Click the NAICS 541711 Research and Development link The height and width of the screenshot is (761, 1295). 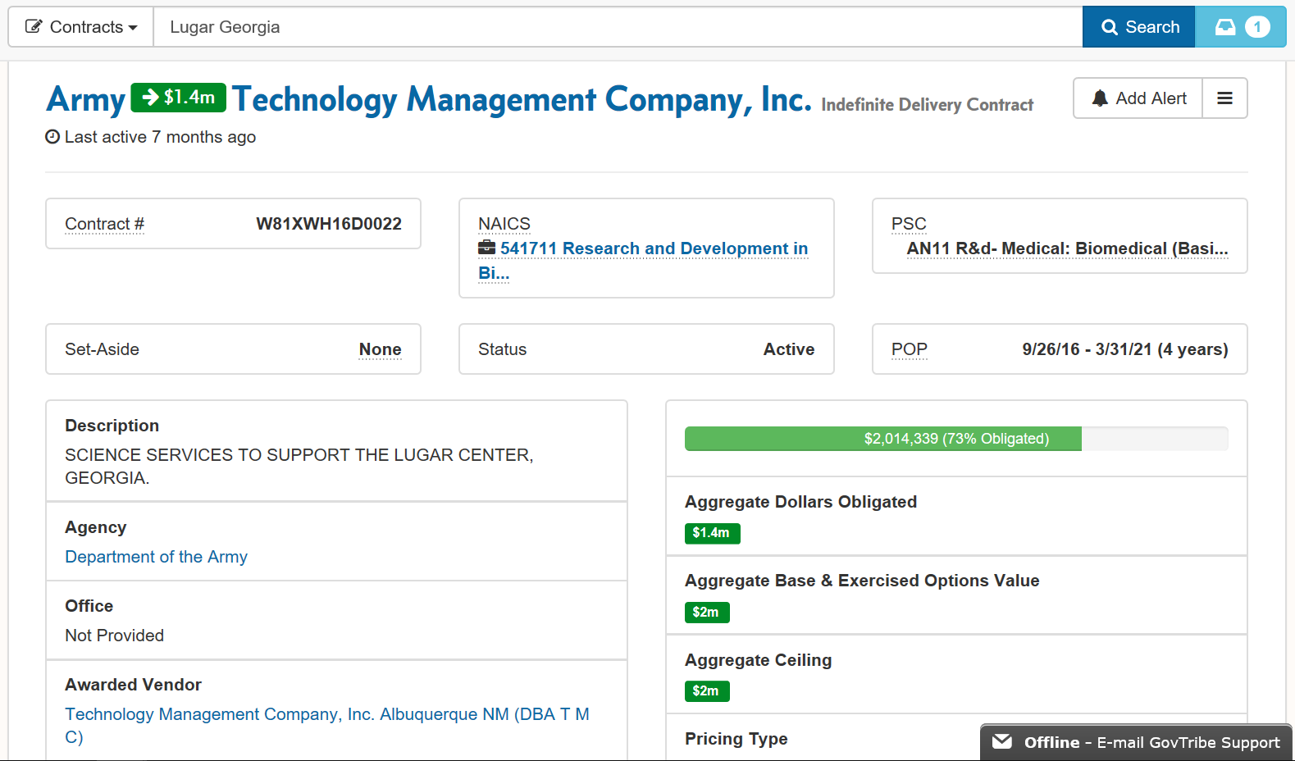tap(654, 248)
